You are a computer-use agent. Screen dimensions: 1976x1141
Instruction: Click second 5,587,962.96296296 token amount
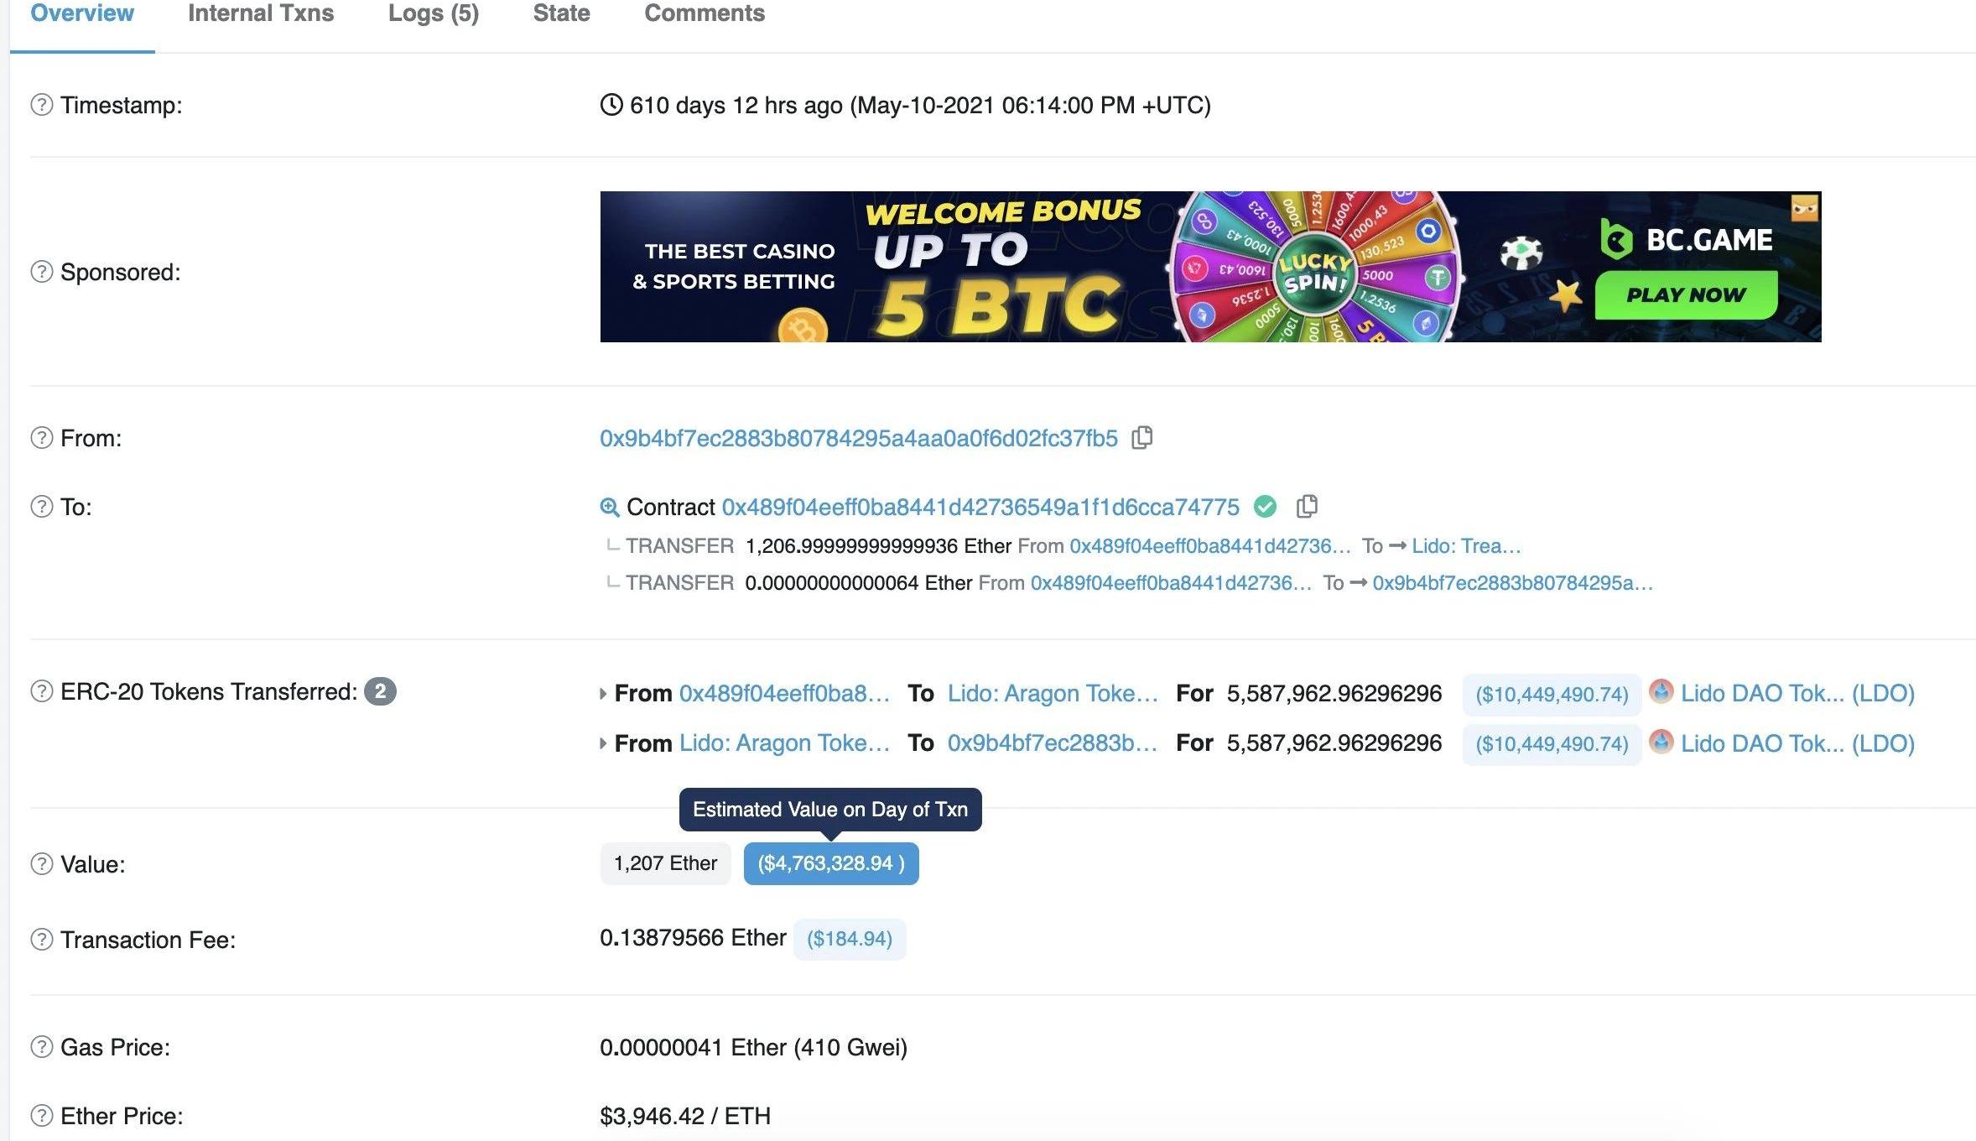(1334, 742)
